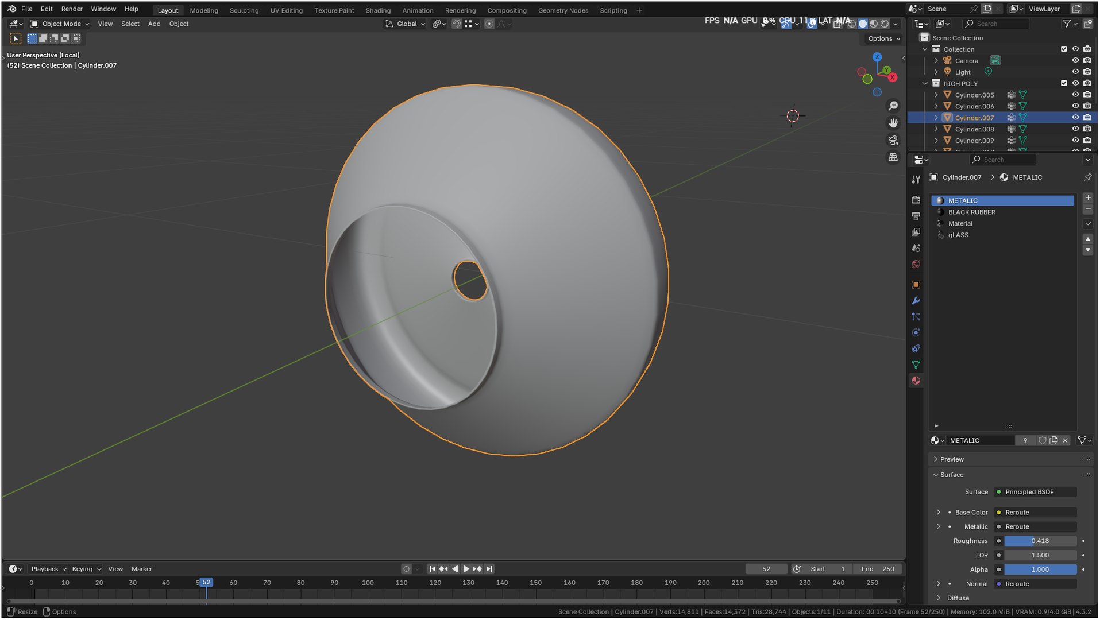Viewport: 1100px width, 620px height.
Task: Expand the Cylinder.006 outliner row
Action: click(936, 106)
